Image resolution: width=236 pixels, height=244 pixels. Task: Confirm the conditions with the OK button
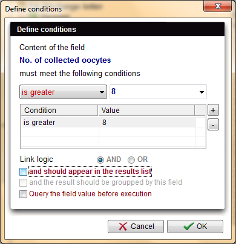pos(195,226)
